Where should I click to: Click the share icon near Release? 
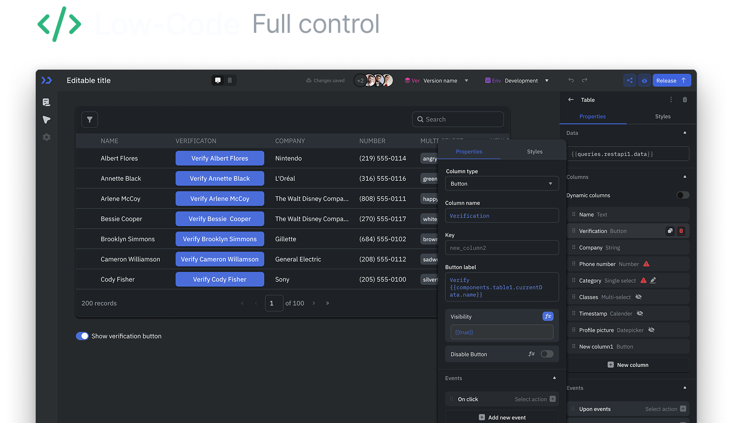pos(629,80)
